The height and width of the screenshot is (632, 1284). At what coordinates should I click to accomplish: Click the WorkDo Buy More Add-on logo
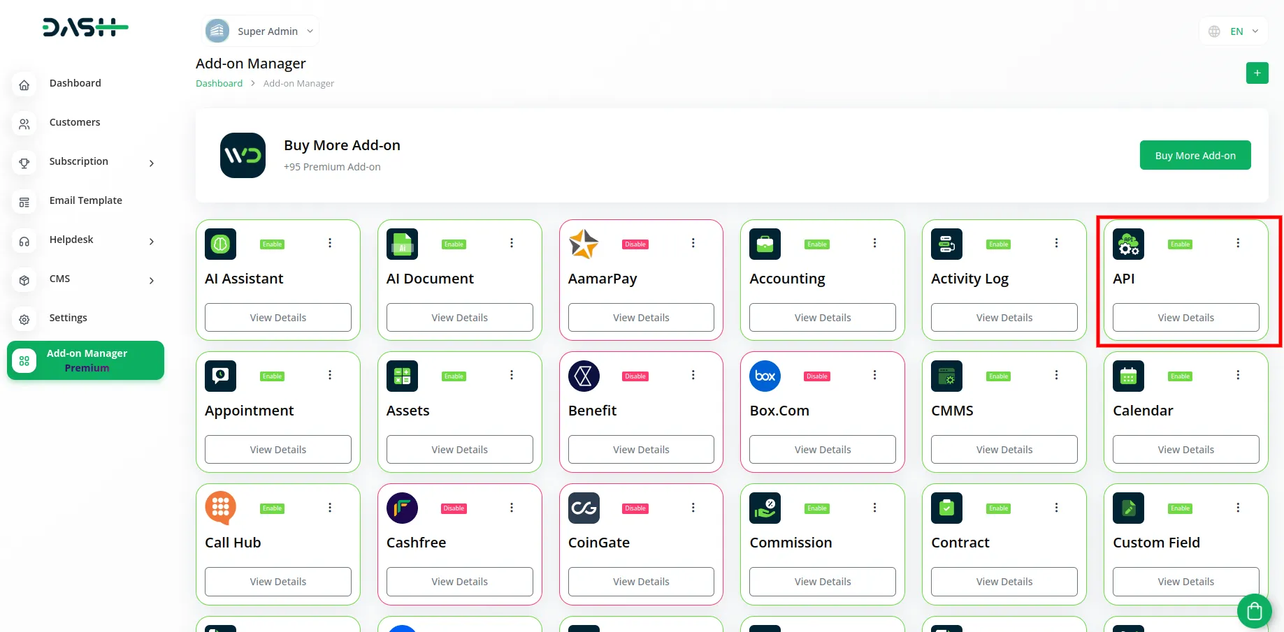click(243, 155)
